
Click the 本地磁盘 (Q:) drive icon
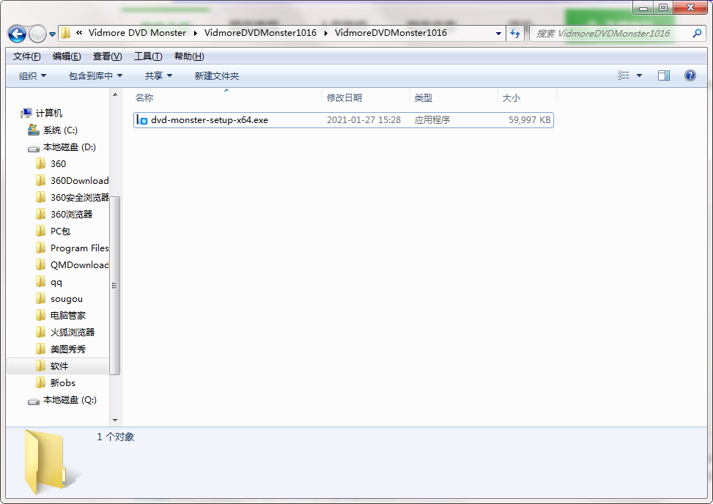34,401
